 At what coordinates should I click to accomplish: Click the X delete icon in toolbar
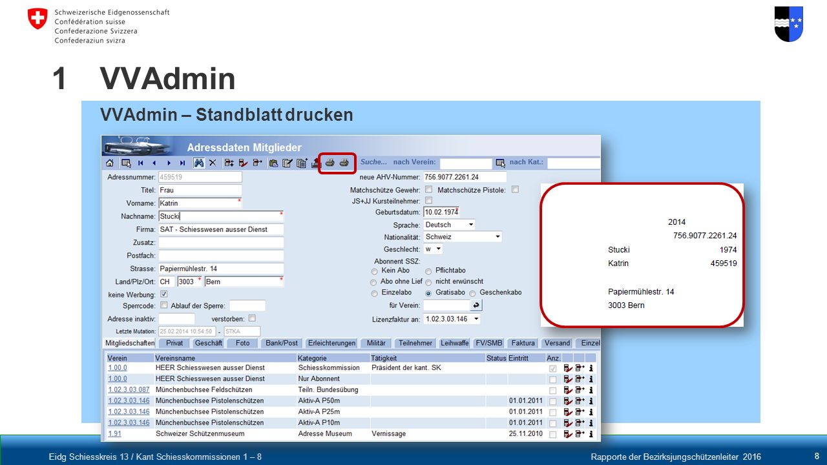(x=213, y=163)
